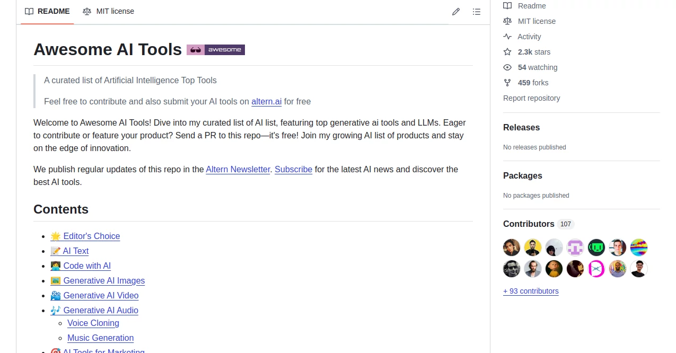
Task: Open the magenta ring contributor avatar
Action: [x=596, y=269]
